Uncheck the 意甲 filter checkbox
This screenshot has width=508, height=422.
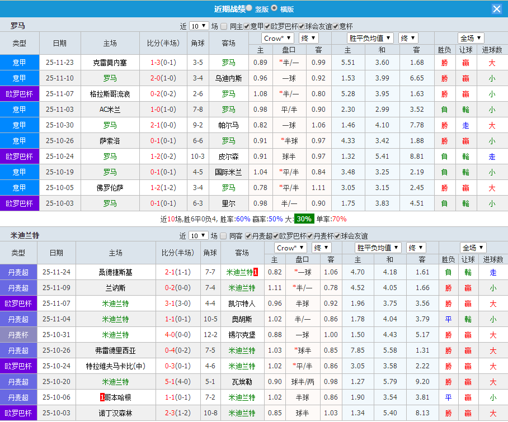246,25
